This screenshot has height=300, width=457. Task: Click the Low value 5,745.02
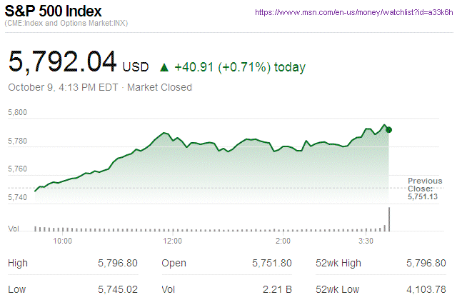point(117,289)
